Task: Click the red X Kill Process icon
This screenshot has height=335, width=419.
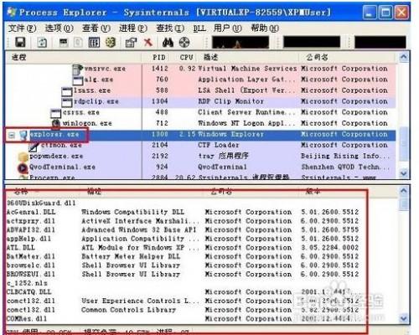Action: coord(148,43)
